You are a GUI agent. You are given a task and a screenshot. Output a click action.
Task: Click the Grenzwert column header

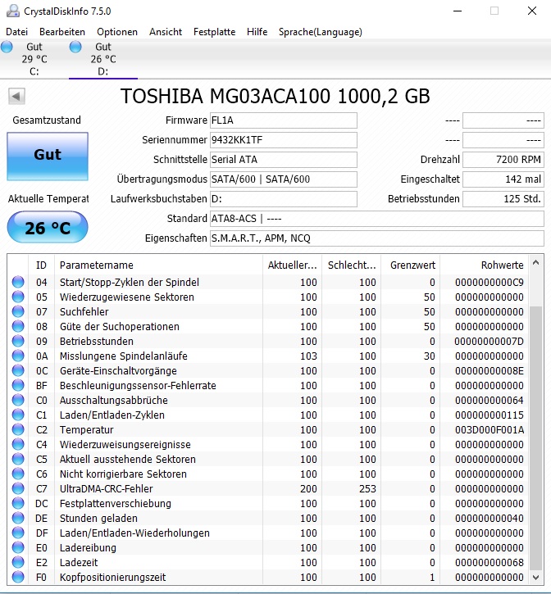[410, 265]
